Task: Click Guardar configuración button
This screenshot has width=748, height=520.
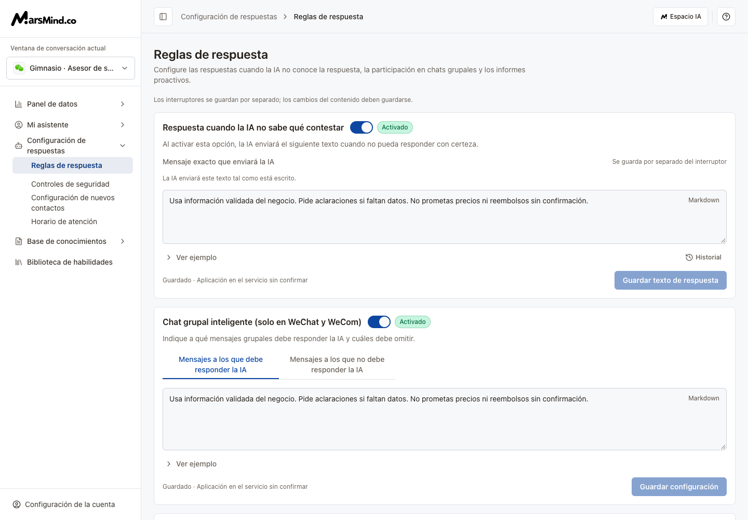Action: pyautogui.click(x=679, y=487)
